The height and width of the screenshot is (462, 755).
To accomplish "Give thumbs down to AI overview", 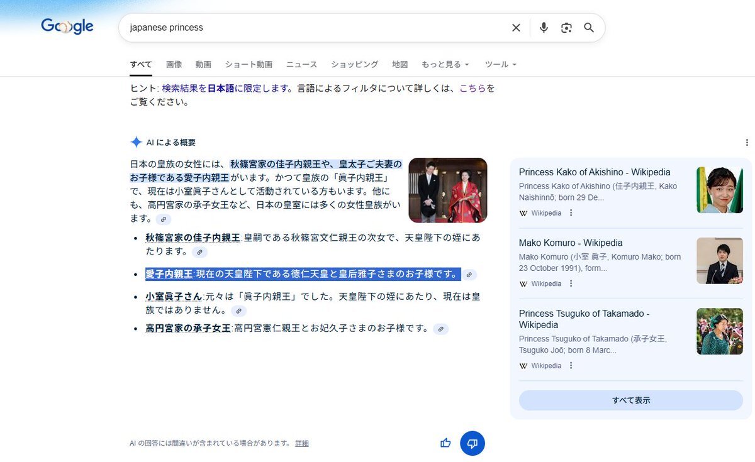I will tap(473, 443).
